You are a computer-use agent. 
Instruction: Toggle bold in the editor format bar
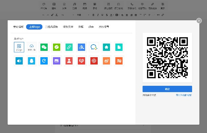93,15
